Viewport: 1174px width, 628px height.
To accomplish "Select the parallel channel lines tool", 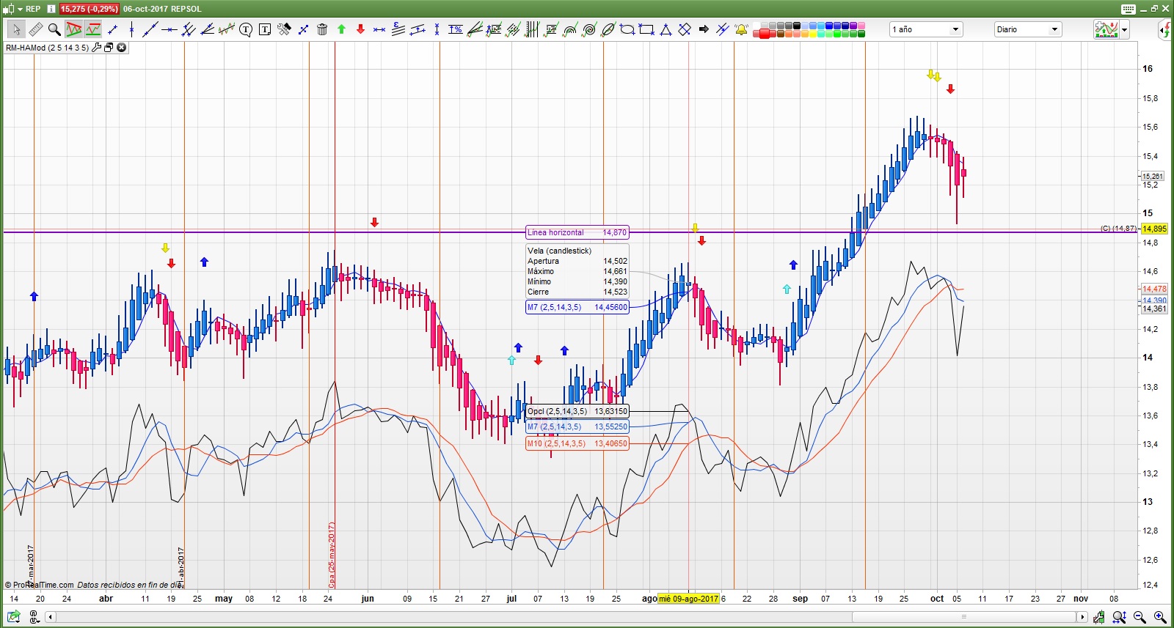I will 189,29.
